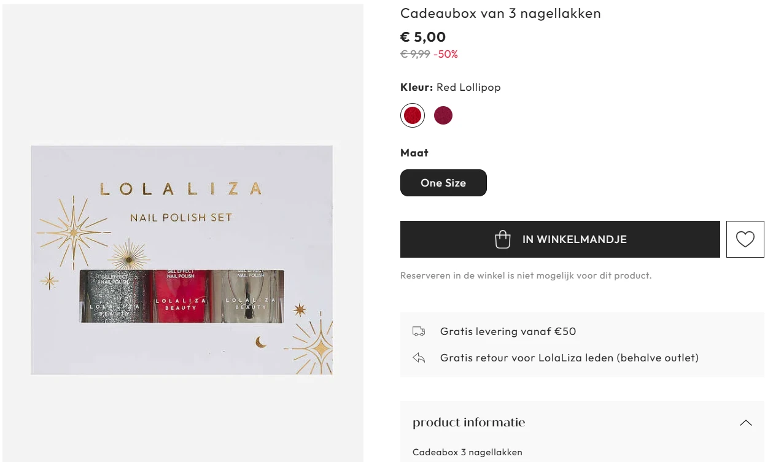Click the return arrow icon
This screenshot has height=462, width=765.
pos(419,358)
